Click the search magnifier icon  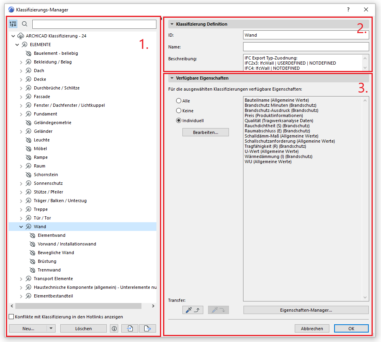[x=24, y=24]
